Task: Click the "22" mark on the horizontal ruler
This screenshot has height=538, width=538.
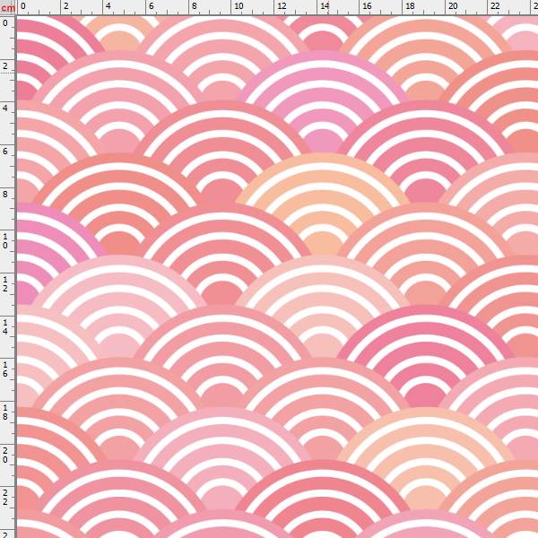Action: (495, 6)
